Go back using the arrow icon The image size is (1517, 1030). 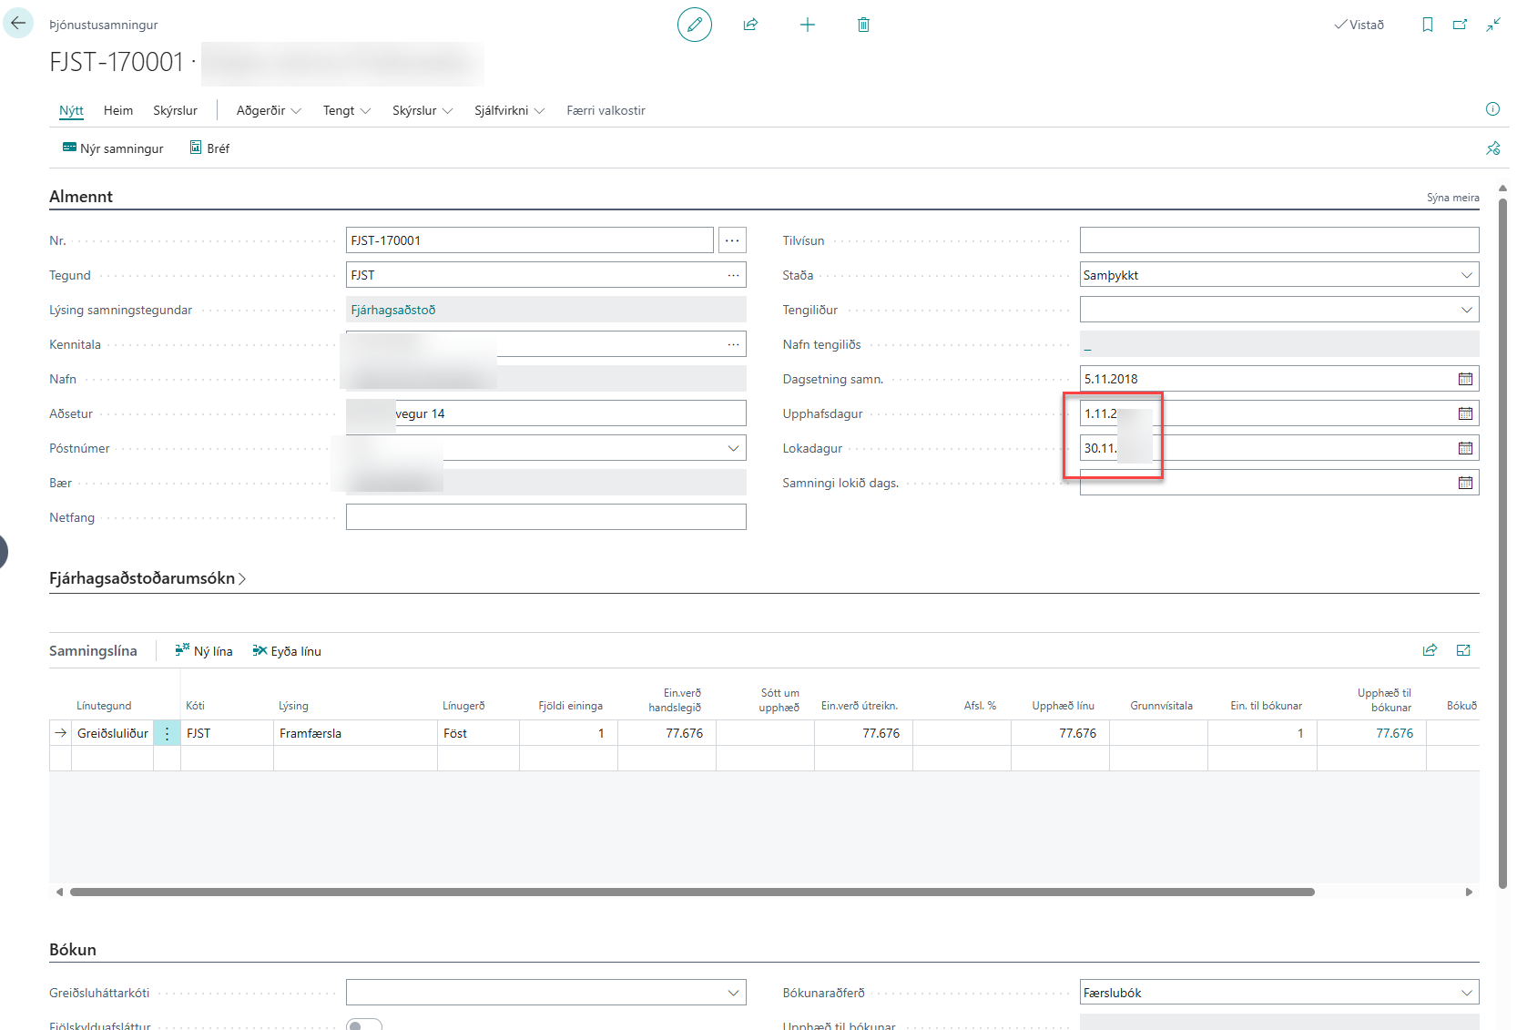[x=18, y=24]
